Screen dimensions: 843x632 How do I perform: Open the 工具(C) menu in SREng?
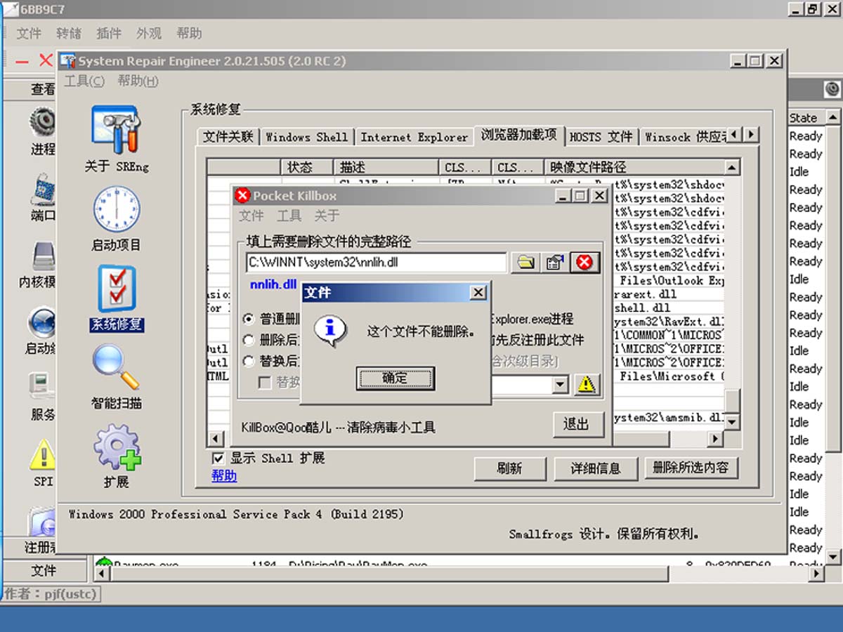(x=84, y=81)
